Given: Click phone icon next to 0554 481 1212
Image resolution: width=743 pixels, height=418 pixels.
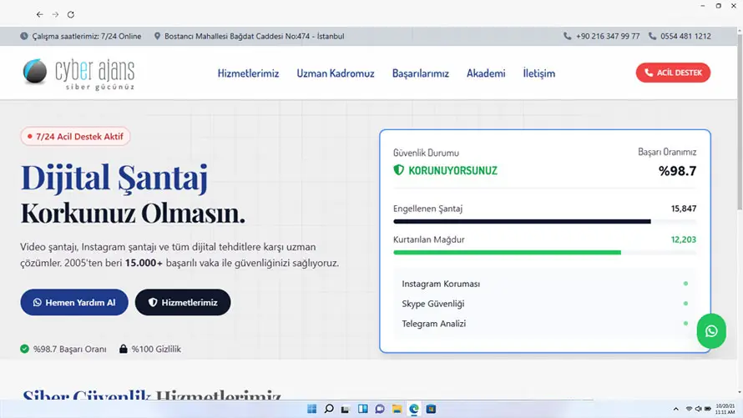Looking at the screenshot, I should pyautogui.click(x=653, y=36).
